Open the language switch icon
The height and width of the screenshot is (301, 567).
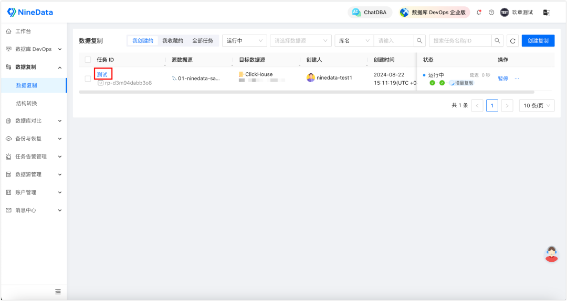[x=547, y=13]
